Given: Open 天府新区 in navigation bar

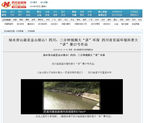Looking at the screenshot, I should 134,12.
